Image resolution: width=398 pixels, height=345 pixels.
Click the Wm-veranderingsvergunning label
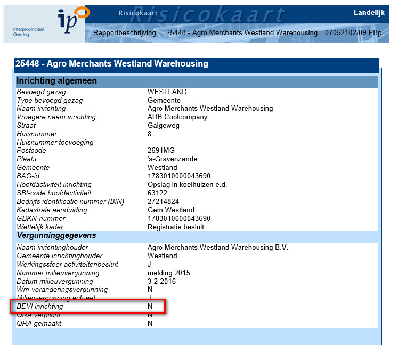(x=62, y=290)
